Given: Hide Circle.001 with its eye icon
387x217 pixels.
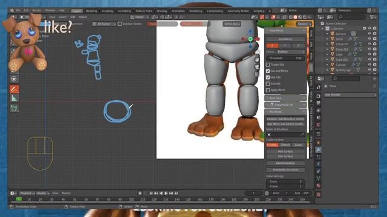Looking at the screenshot, I should tap(369, 44).
